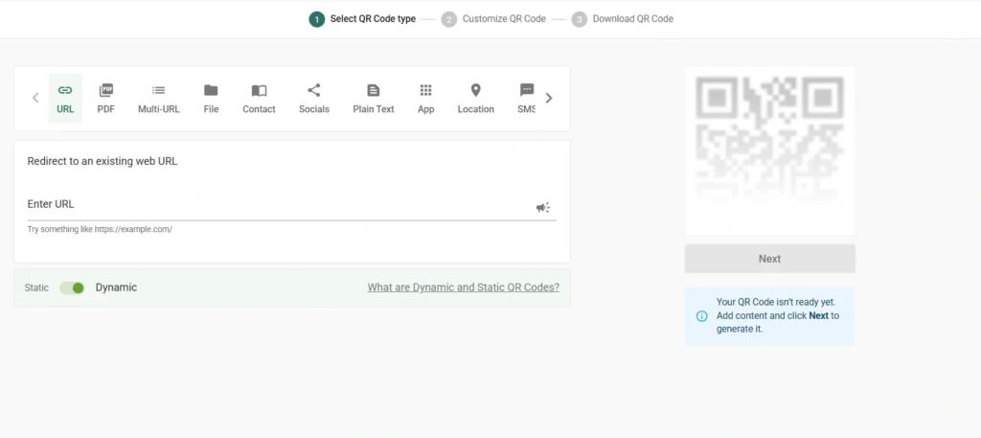Choose the PDF QR code type
Screen dimensions: 981x438
pyautogui.click(x=105, y=91)
